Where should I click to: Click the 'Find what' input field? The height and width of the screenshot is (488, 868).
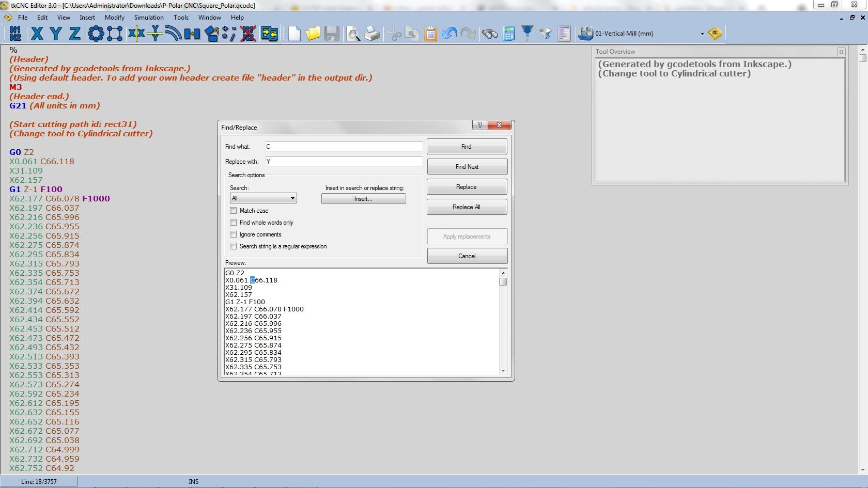point(344,147)
